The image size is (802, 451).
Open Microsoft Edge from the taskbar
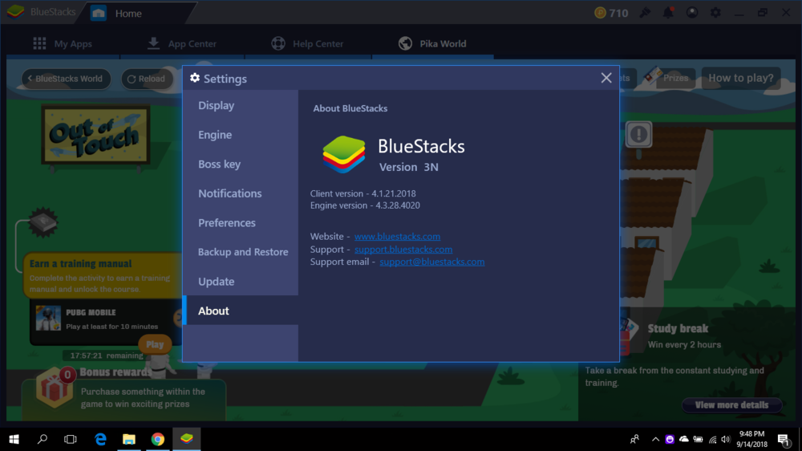(100, 439)
